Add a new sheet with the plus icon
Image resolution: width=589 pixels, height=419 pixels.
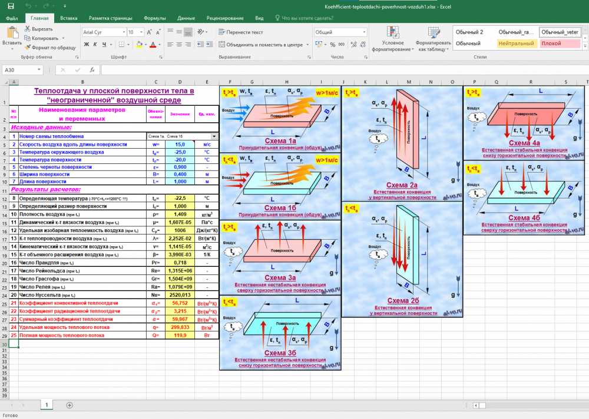point(70,405)
